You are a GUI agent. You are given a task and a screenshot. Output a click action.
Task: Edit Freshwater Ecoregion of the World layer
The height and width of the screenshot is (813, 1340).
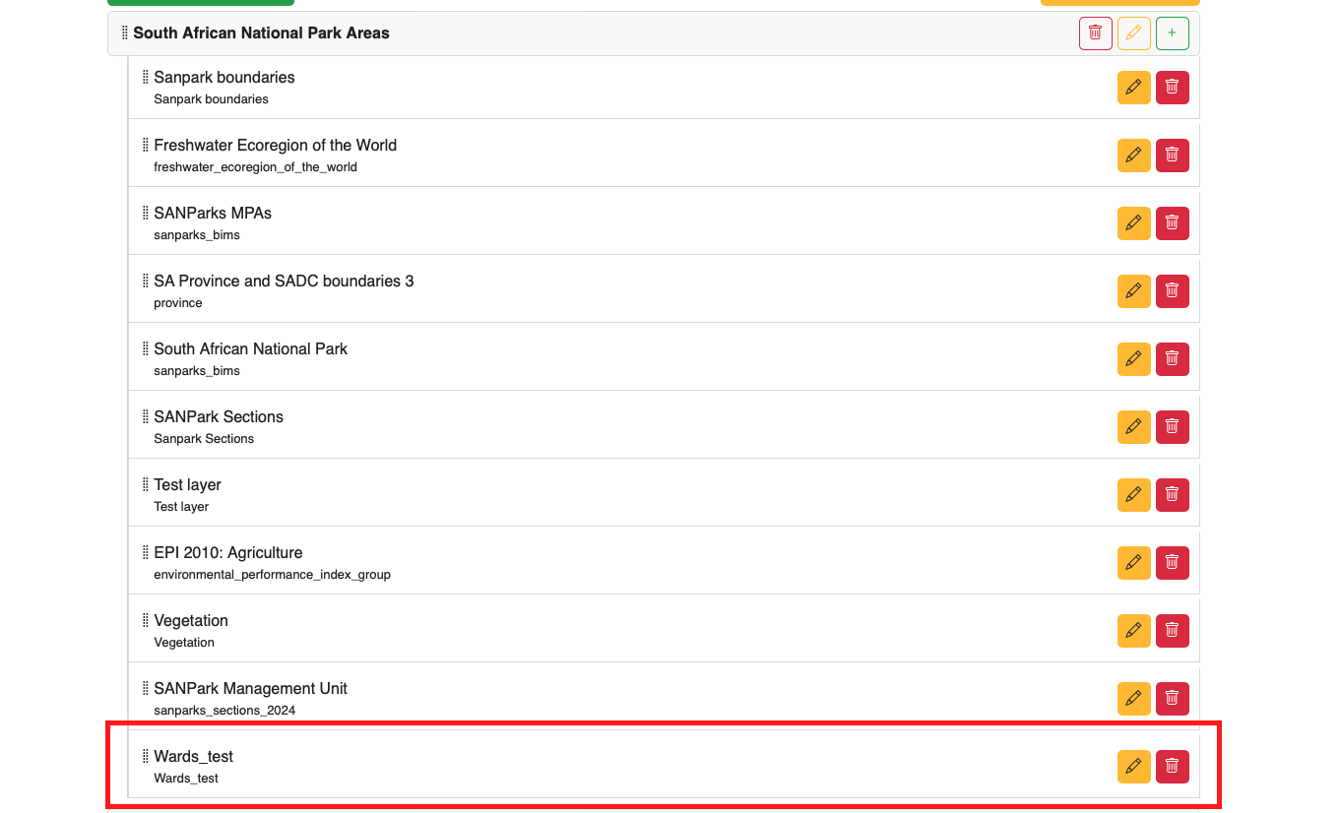click(x=1134, y=156)
